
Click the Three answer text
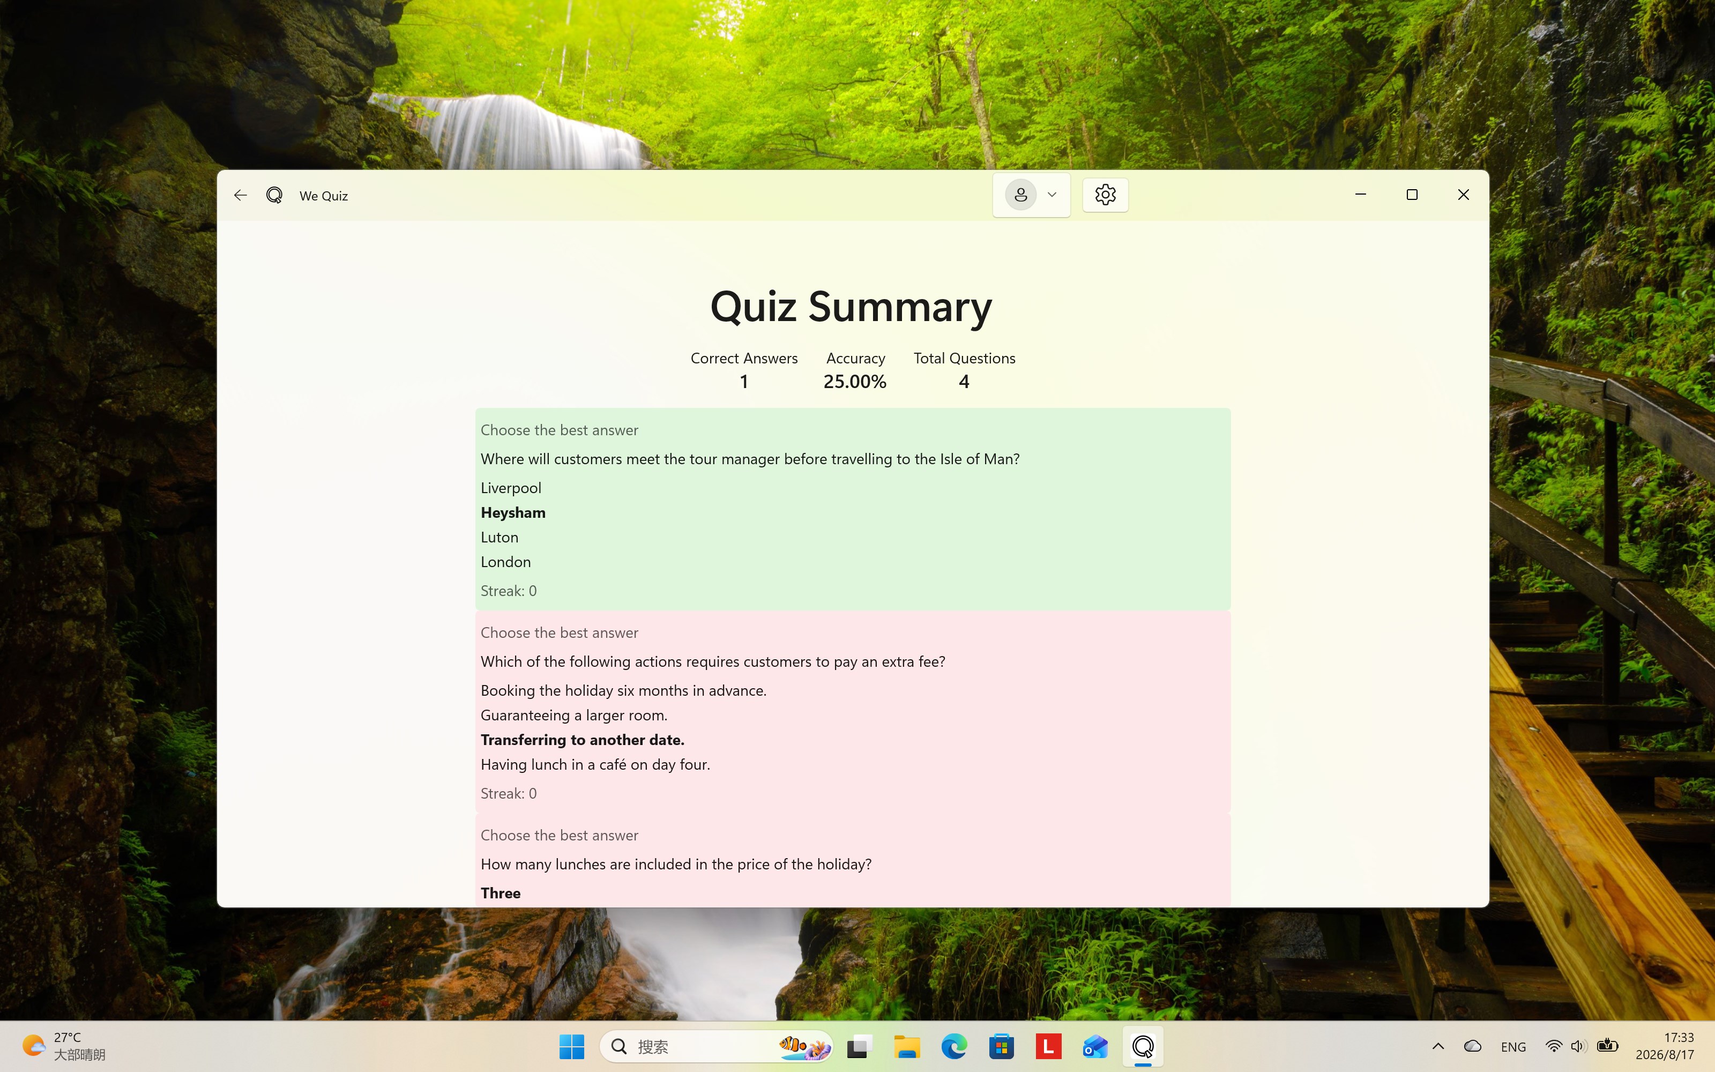tap(501, 894)
